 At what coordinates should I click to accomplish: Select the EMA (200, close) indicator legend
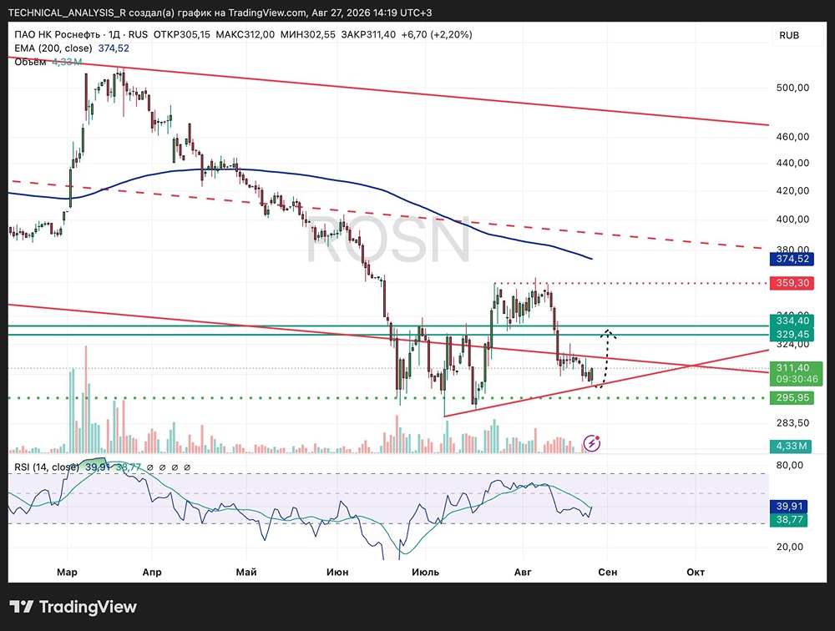53,48
